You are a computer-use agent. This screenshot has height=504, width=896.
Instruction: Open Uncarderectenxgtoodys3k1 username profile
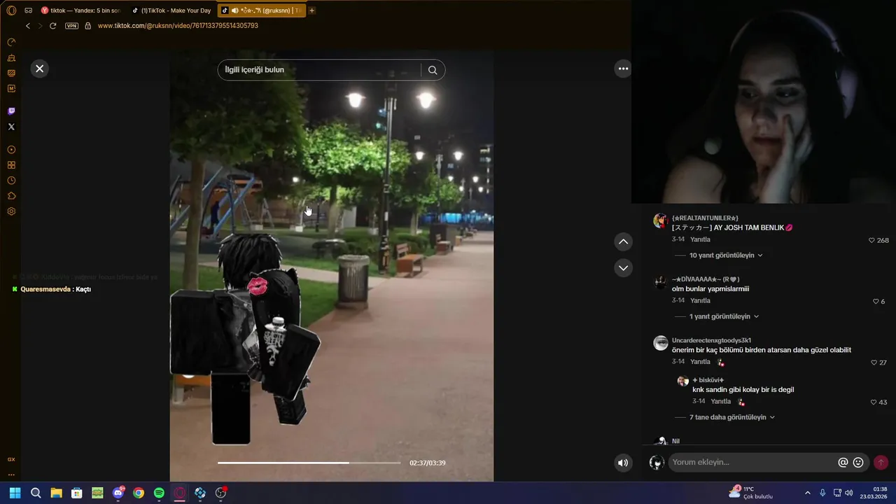point(711,340)
